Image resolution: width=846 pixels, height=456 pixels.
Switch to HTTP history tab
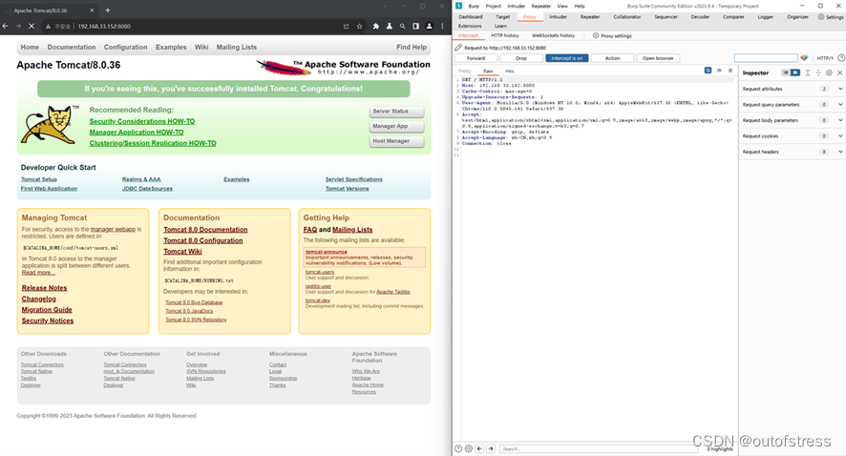504,35
